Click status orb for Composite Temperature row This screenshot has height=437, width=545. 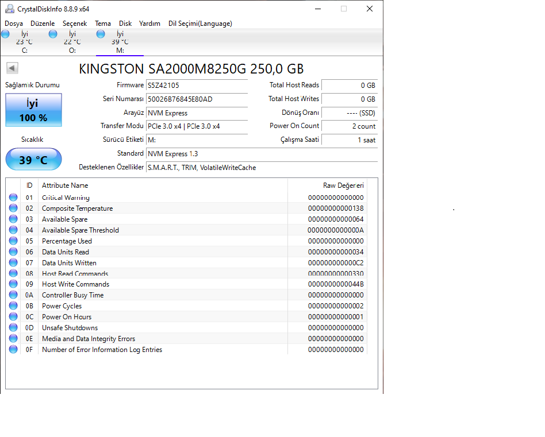tap(13, 208)
